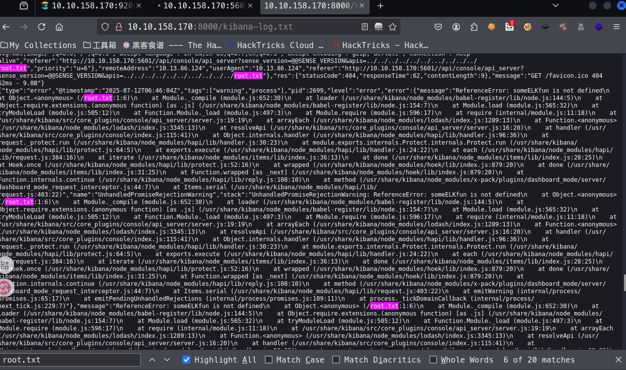The width and height of the screenshot is (626, 370).
Task: Open the tracking protection shield icon
Action: (x=105, y=27)
